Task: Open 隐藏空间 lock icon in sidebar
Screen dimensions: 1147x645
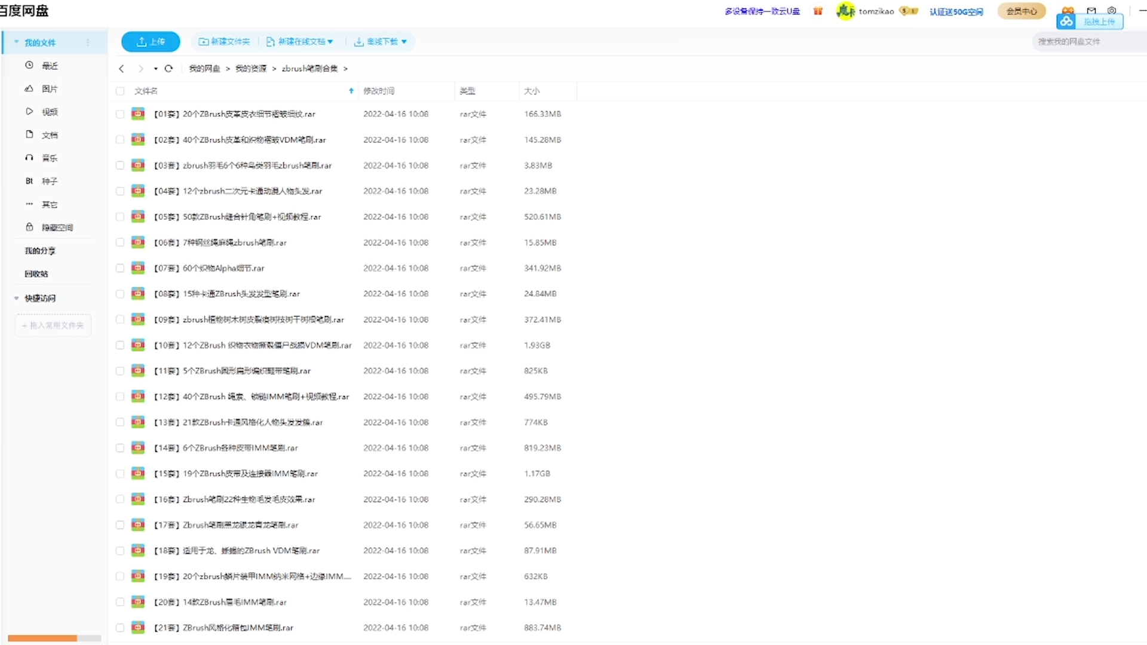Action: point(29,227)
